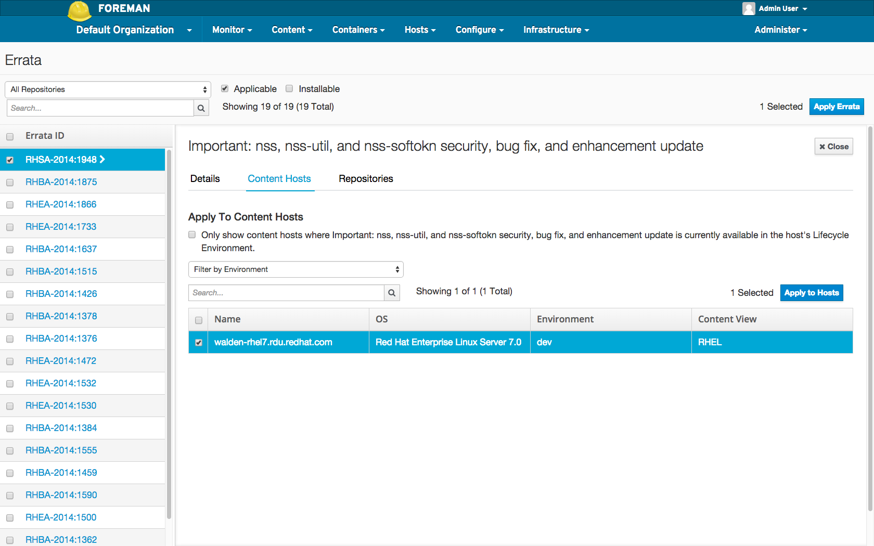Open errata RHBA-2014:1459
874x546 pixels.
[x=61, y=473]
